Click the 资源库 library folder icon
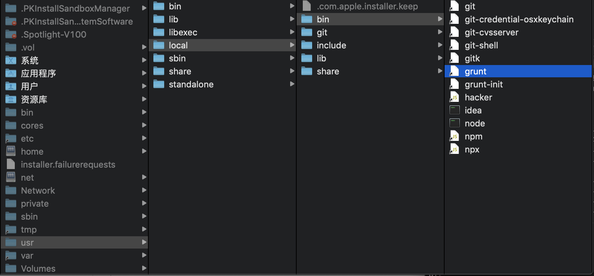Screen dimensions: 594x276 tap(11, 99)
